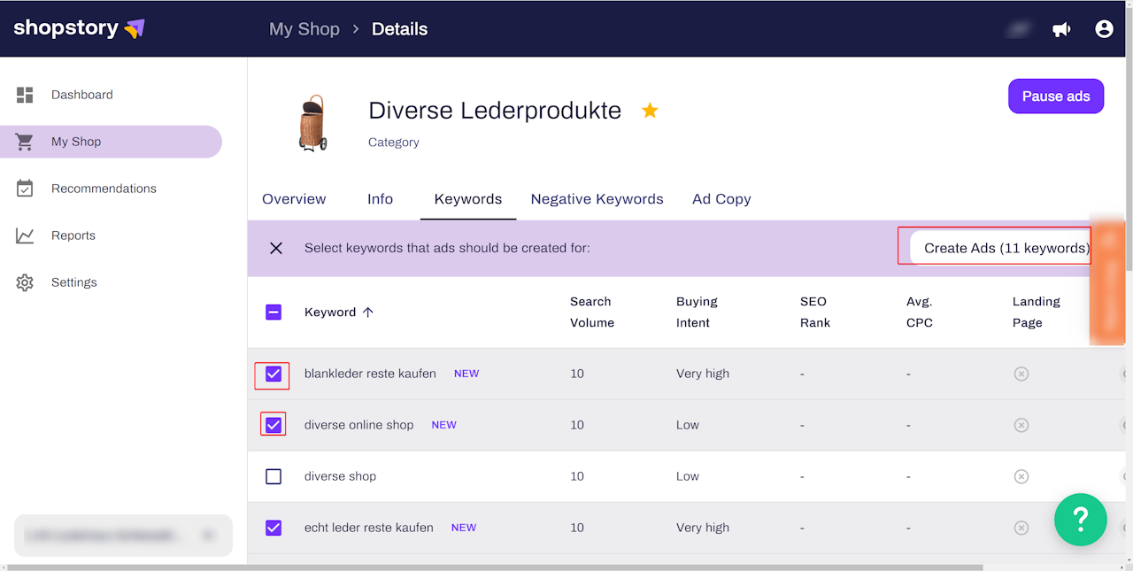
Task: Toggle the select-all keywords header checkbox
Action: pyautogui.click(x=274, y=312)
